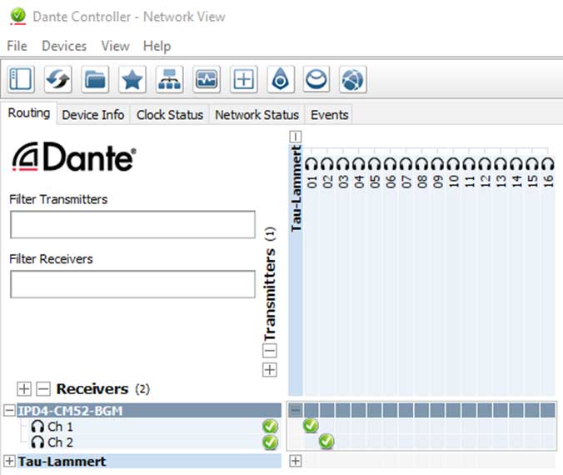Select the IPD4-CM52-BGM receiver device

[149, 410]
